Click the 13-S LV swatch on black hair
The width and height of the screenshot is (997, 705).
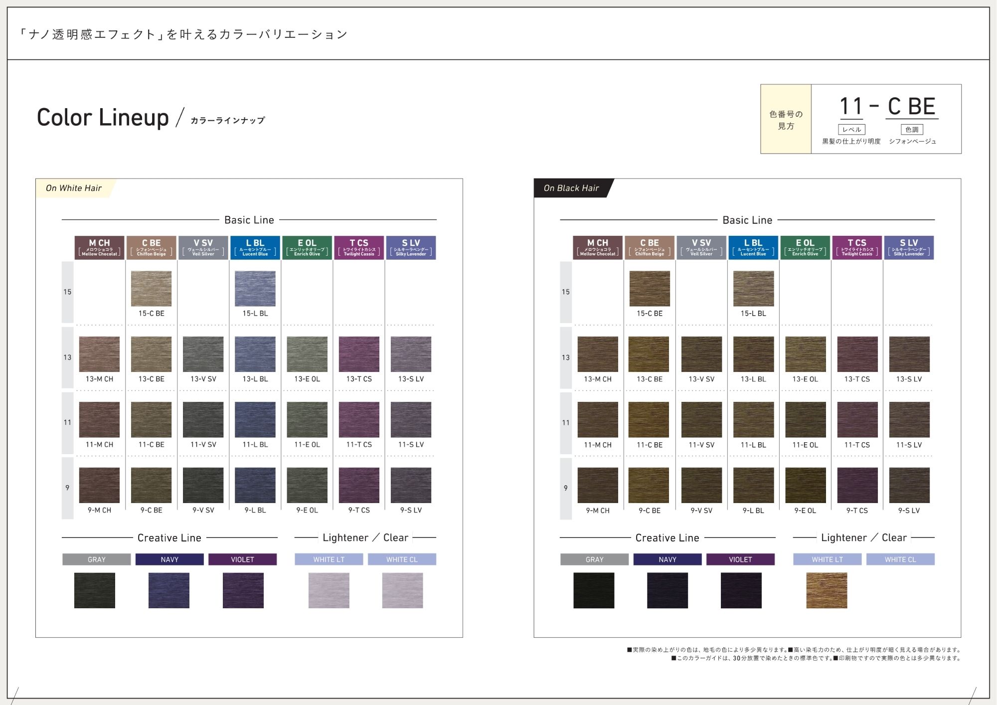[x=909, y=354]
